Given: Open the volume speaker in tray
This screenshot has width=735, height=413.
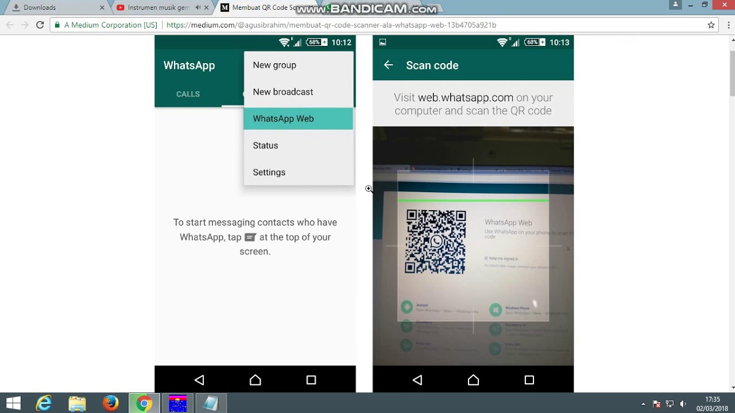Looking at the screenshot, I should 683,404.
